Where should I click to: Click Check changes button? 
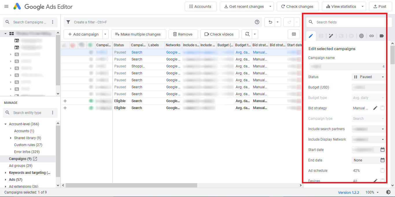(x=298, y=6)
